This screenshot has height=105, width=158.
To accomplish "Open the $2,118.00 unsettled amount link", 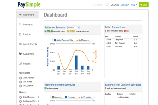I will point(71,31).
